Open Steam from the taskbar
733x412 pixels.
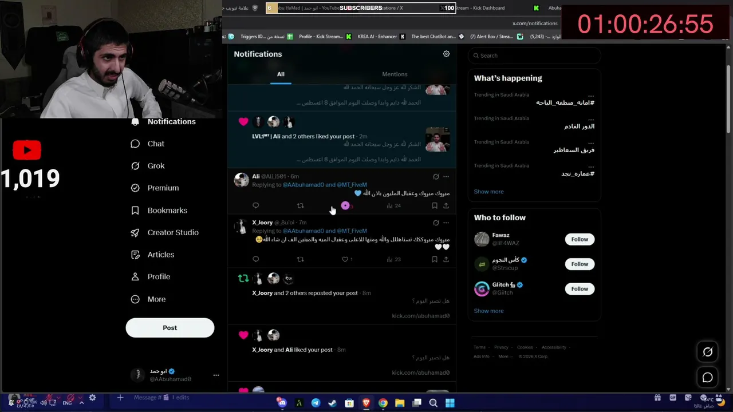332,403
